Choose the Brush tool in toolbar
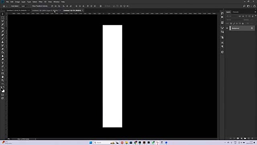Screen dimensions: 257x145 click(2, 39)
